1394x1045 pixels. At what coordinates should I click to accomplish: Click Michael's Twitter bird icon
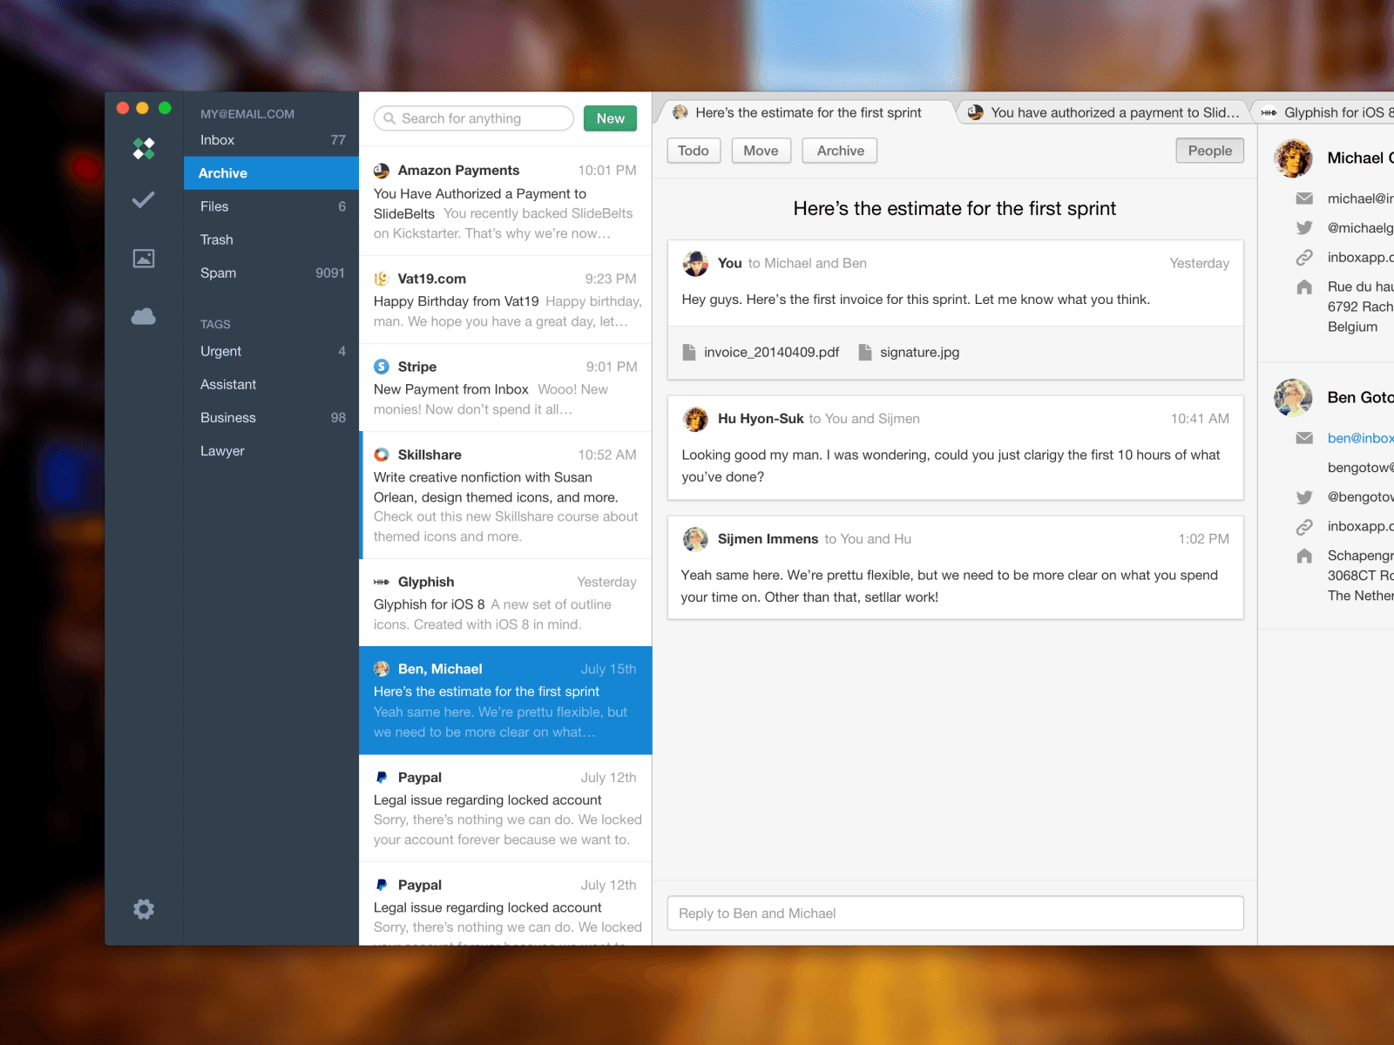(1304, 228)
